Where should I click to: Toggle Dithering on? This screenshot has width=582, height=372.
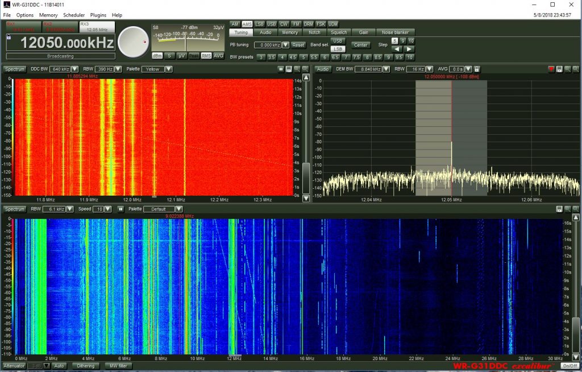(85, 366)
